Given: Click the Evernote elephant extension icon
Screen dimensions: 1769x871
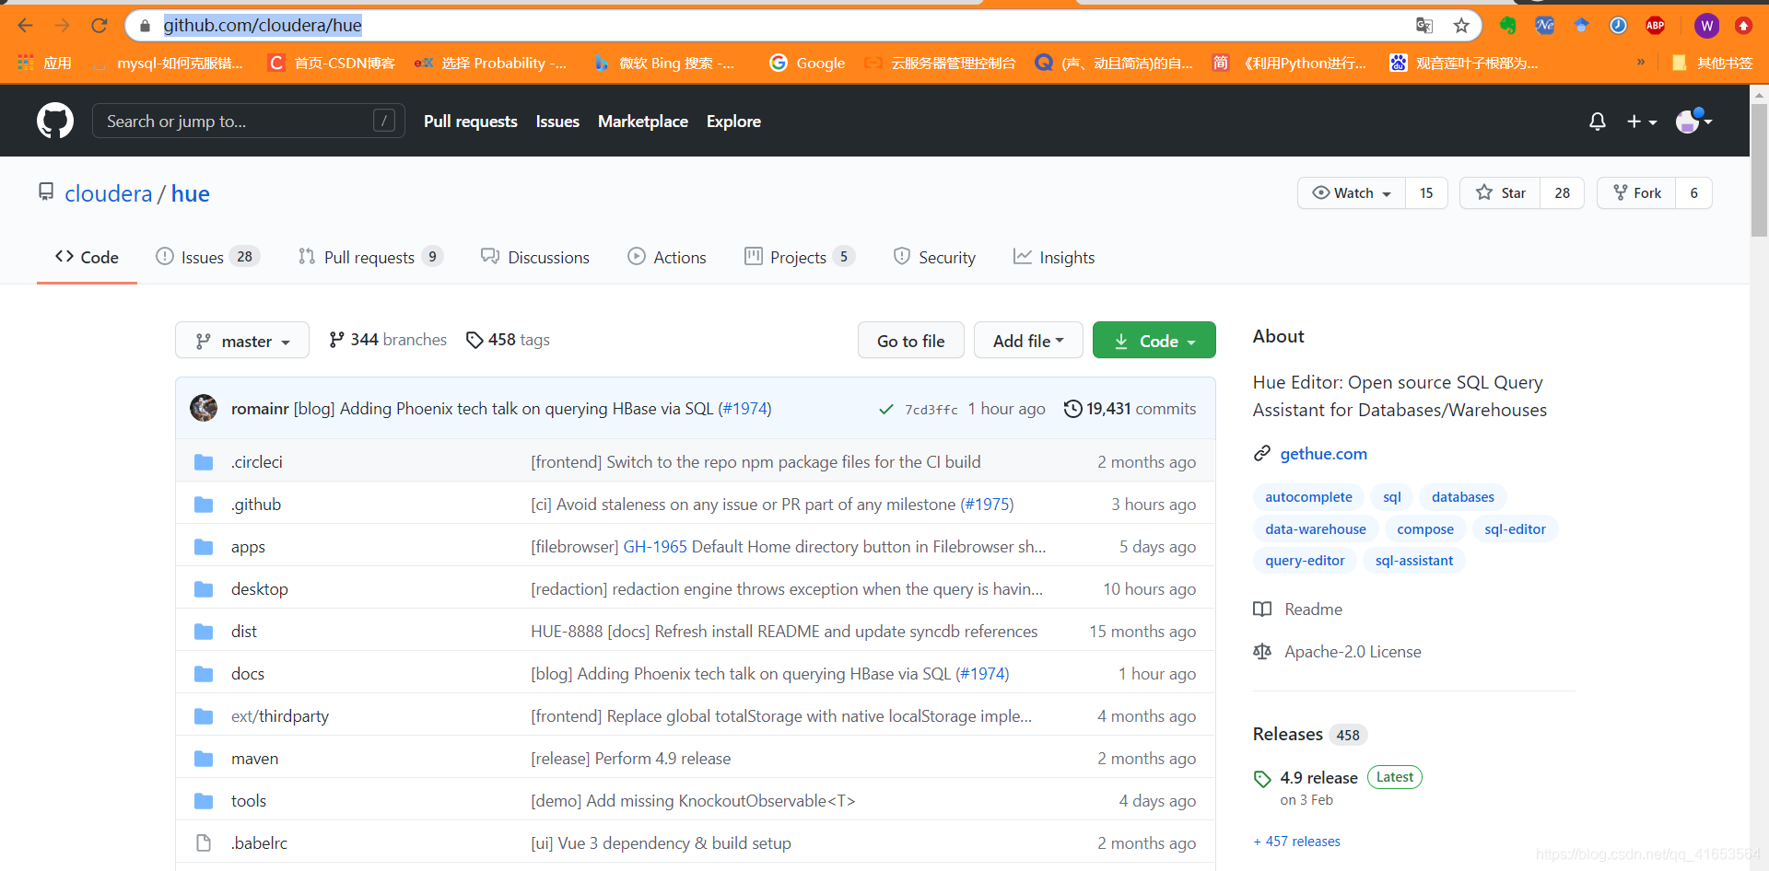Looking at the screenshot, I should (1508, 26).
